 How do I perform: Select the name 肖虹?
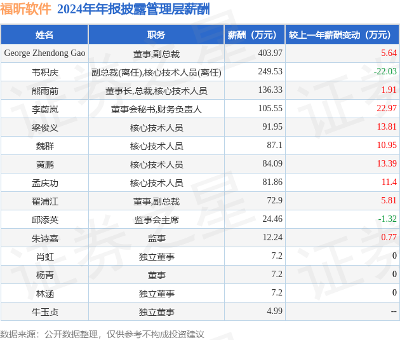(x=45, y=257)
